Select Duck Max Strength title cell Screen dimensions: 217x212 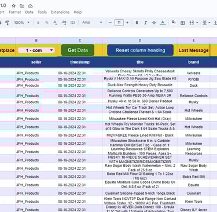pos(140,85)
